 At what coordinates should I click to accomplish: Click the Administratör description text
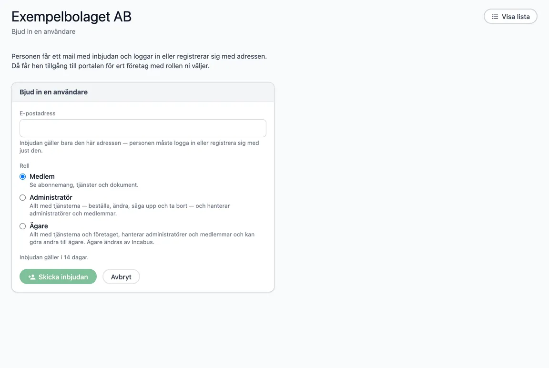(x=130, y=210)
